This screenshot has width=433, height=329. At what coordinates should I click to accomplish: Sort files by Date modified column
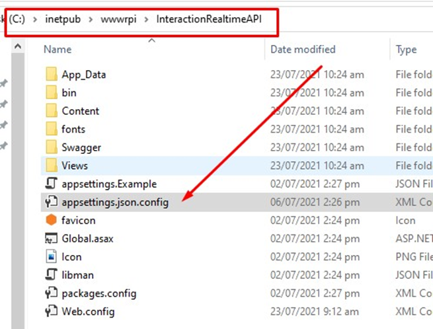303,50
